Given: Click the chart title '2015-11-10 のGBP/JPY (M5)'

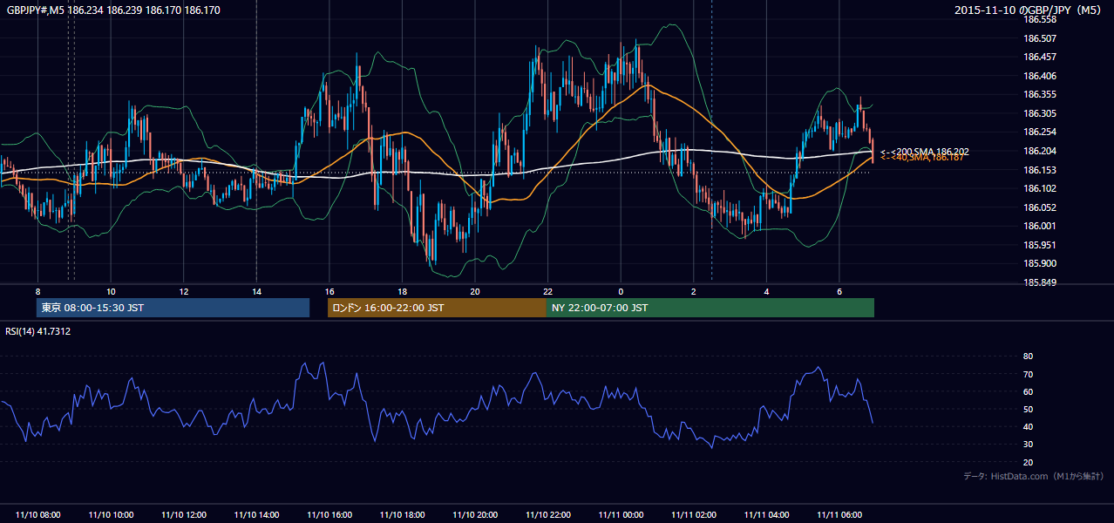Looking at the screenshot, I should point(1029,10).
